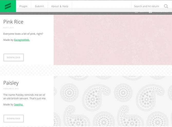
Task: Open the Paisley pattern title
Action: [x=11, y=83]
